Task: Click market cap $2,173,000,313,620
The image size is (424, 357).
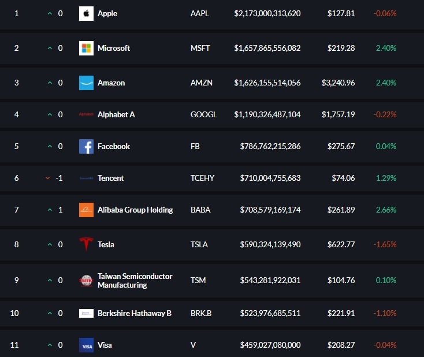Action: 267,13
